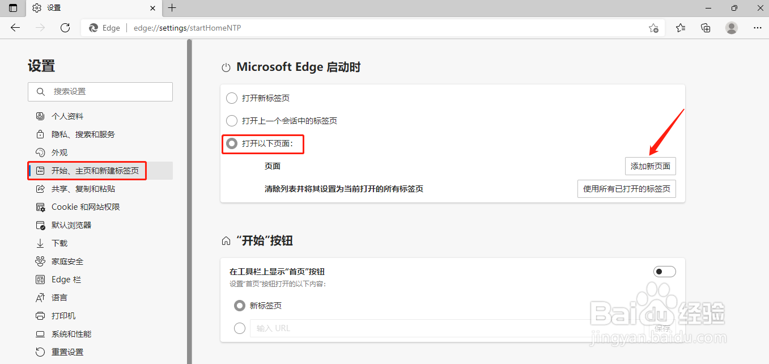The width and height of the screenshot is (769, 364).
Task: Click the Microsoft Edge 启动时 heading
Action: pyautogui.click(x=298, y=67)
